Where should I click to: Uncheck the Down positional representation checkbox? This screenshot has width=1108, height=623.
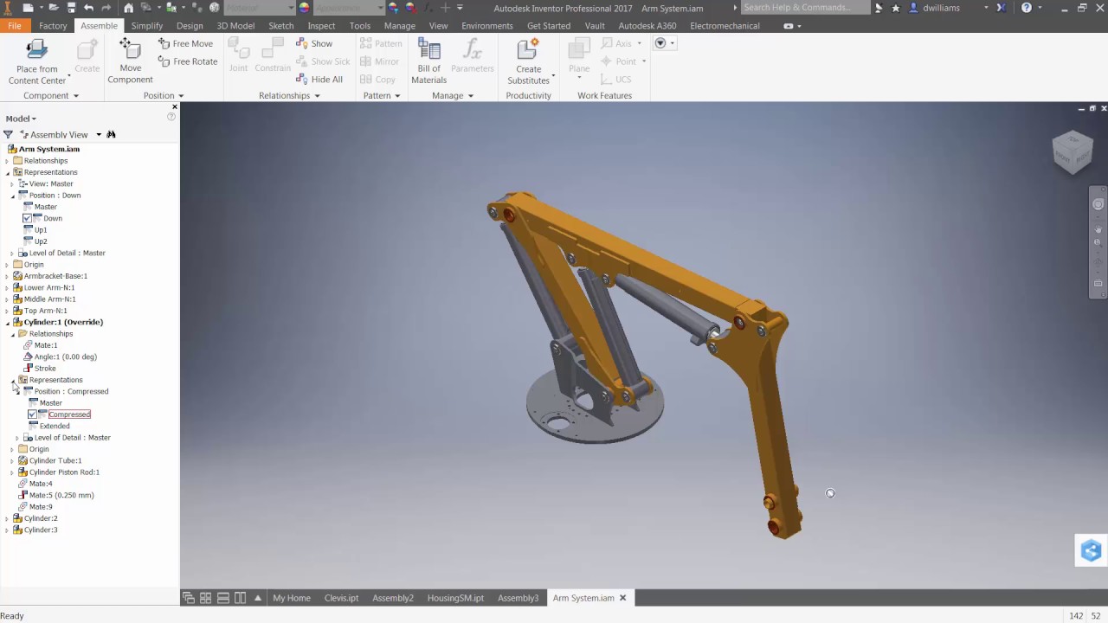[27, 218]
